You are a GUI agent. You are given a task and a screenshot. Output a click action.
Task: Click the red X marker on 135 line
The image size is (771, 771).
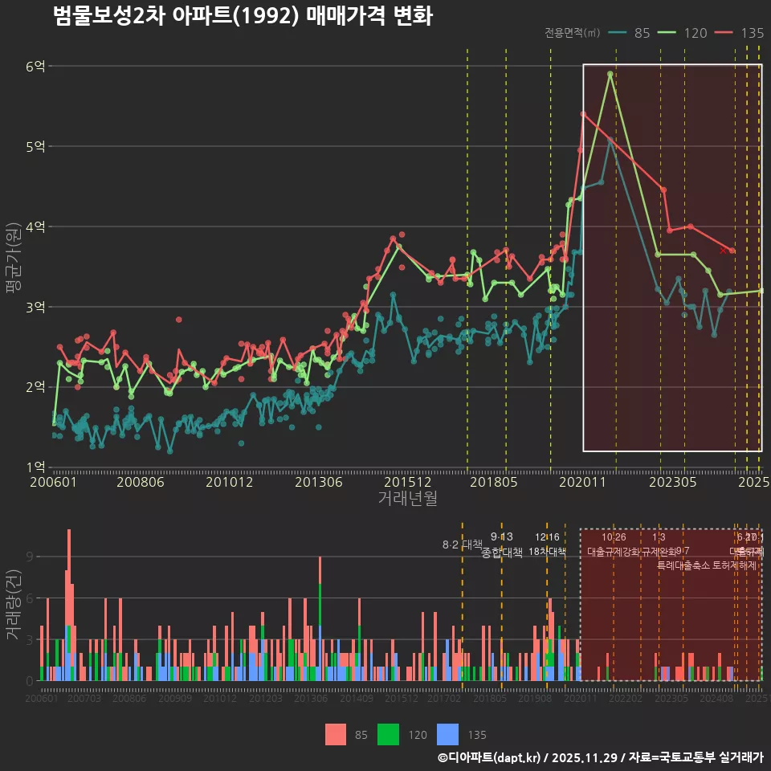pos(724,251)
